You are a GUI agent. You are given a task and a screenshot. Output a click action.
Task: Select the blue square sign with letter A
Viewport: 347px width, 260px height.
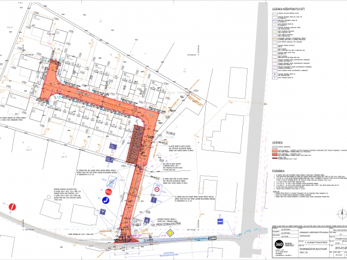point(147,220)
